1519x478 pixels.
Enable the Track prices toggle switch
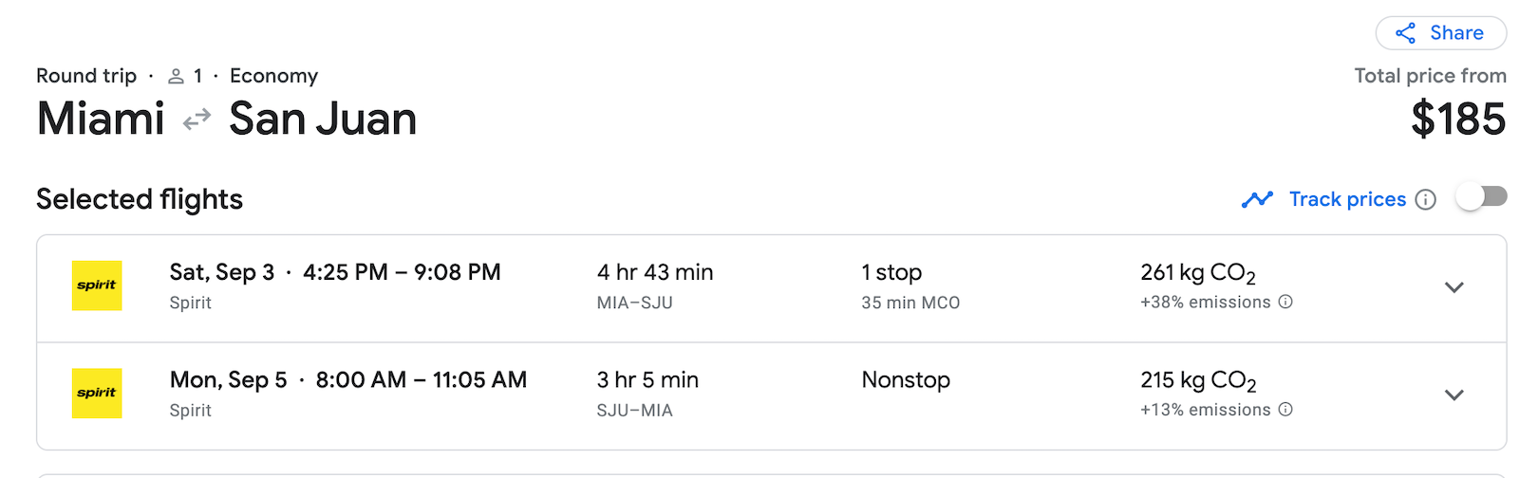1482,197
